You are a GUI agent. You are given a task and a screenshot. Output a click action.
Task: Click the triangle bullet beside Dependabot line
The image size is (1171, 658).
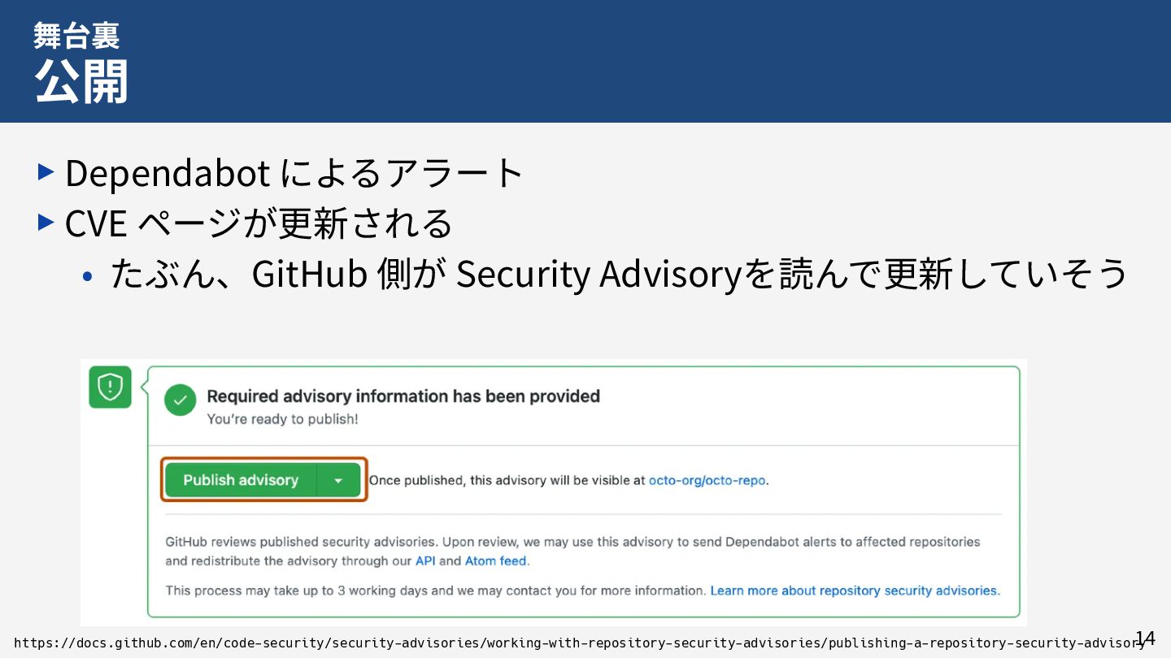[46, 171]
